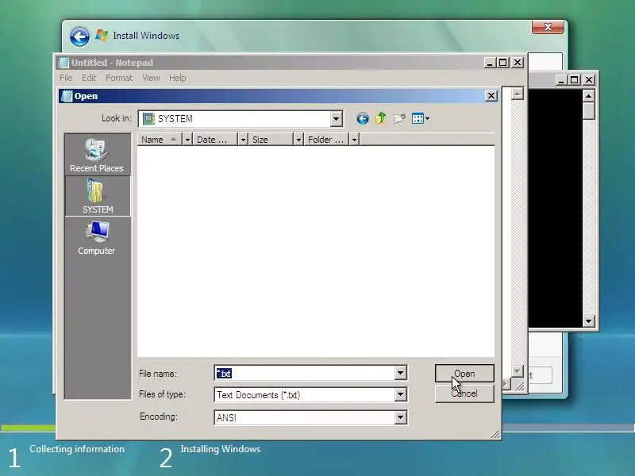Viewport: 635px width, 476px height.
Task: Expand the Look in dropdown
Action: pos(336,119)
